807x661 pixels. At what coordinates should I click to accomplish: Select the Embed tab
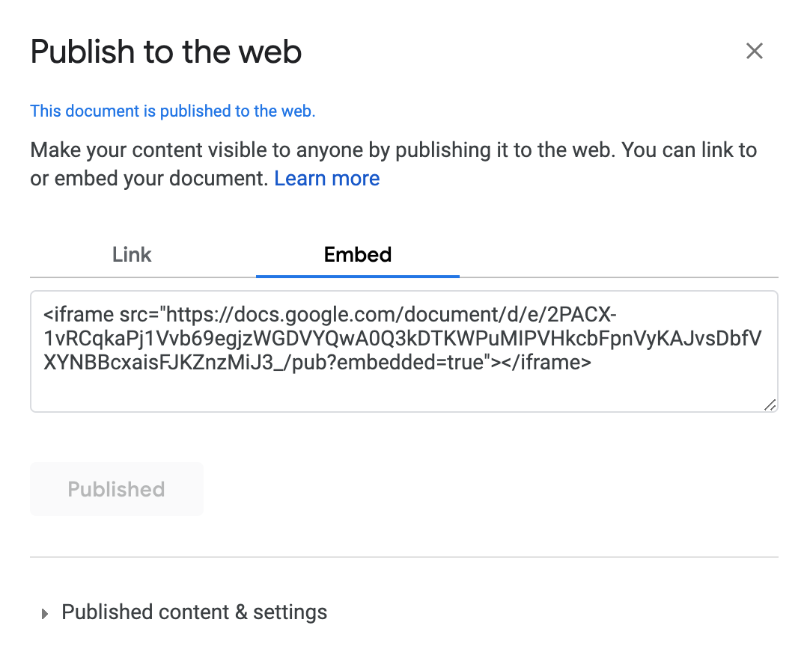point(357,255)
